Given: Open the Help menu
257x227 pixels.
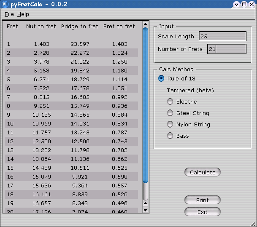Looking at the screenshot, I should [x=23, y=14].
